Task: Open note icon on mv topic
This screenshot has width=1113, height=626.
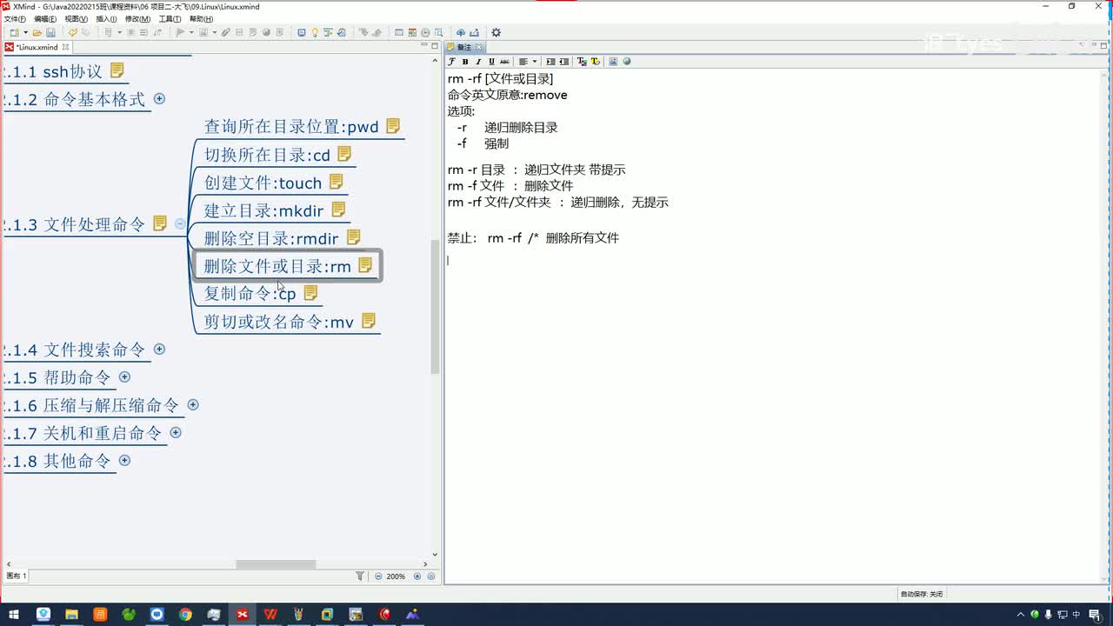Action: (x=369, y=321)
